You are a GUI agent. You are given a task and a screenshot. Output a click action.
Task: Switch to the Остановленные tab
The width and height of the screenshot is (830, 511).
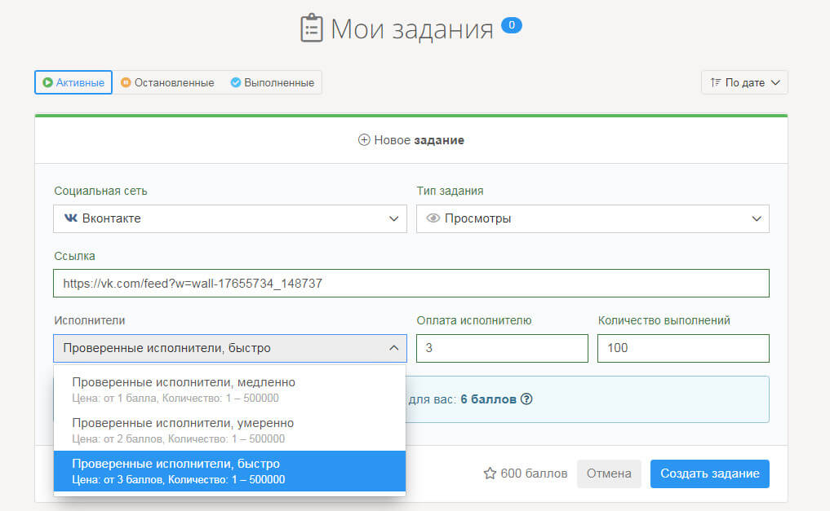[167, 82]
